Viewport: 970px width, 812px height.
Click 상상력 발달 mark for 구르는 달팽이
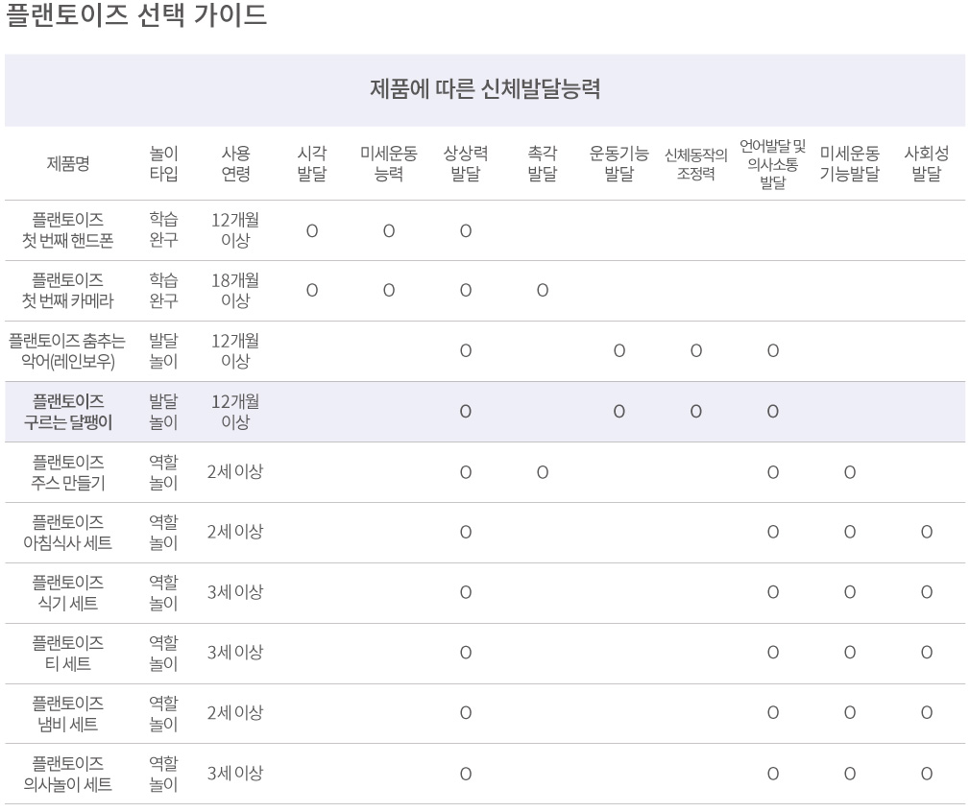click(x=466, y=412)
